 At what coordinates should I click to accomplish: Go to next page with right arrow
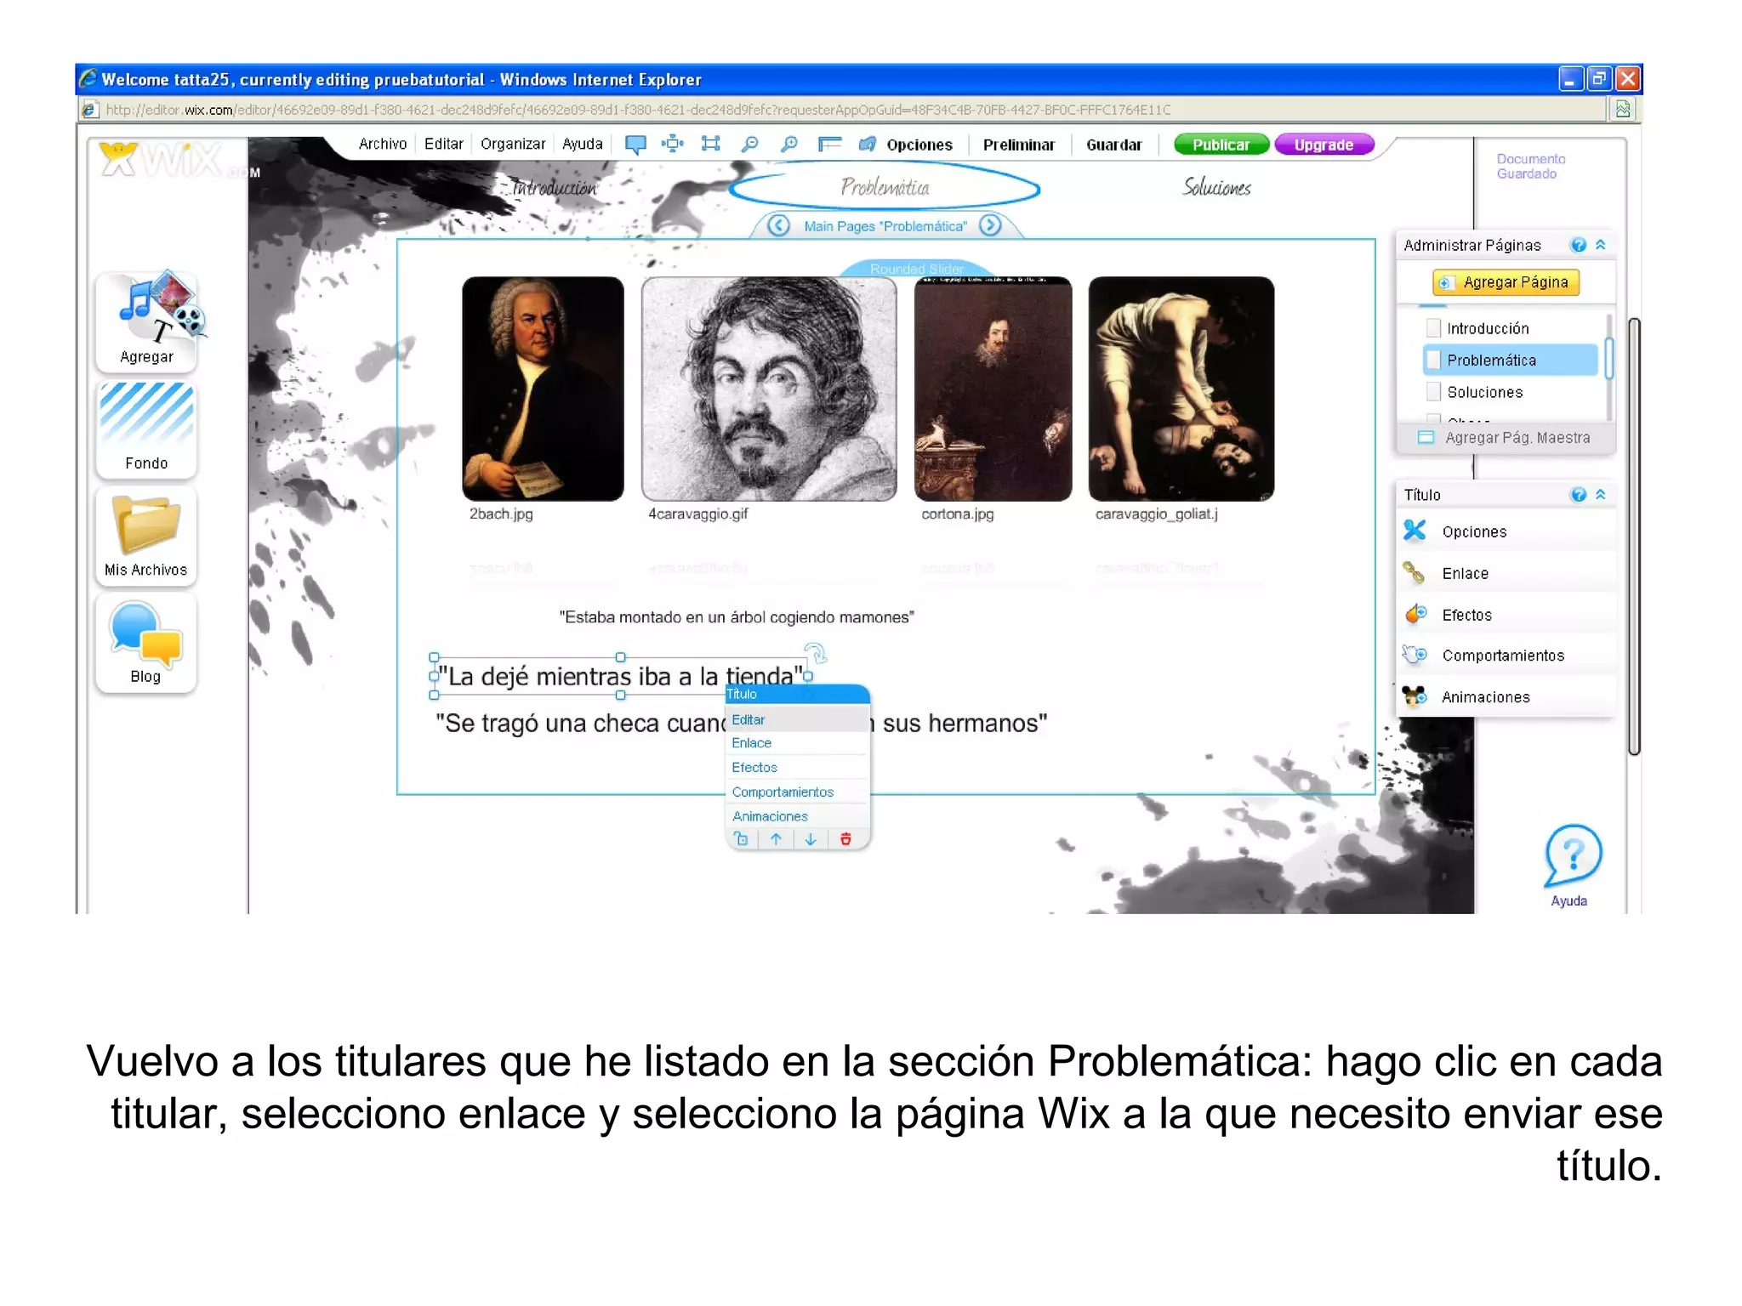point(990,225)
